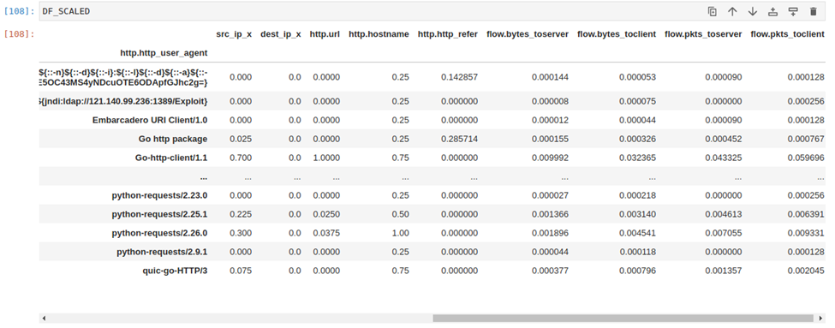Viewport: 835px width, 328px height.
Task: Select the http.url column header
Action: click(x=325, y=34)
